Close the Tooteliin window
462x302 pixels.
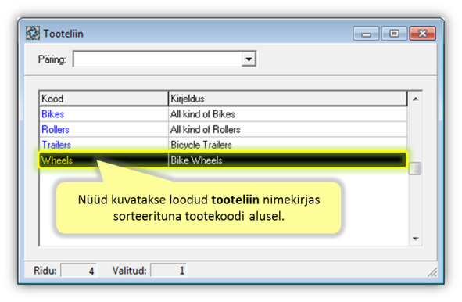tap(422, 34)
